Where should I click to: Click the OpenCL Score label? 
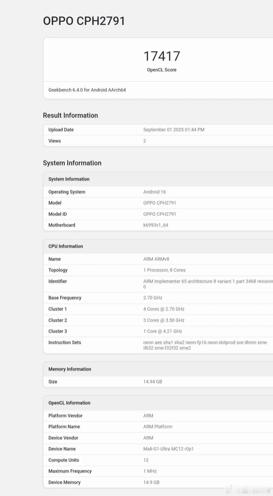162,70
